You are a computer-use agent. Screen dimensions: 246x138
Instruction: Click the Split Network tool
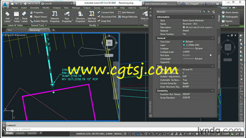(x=126, y=12)
